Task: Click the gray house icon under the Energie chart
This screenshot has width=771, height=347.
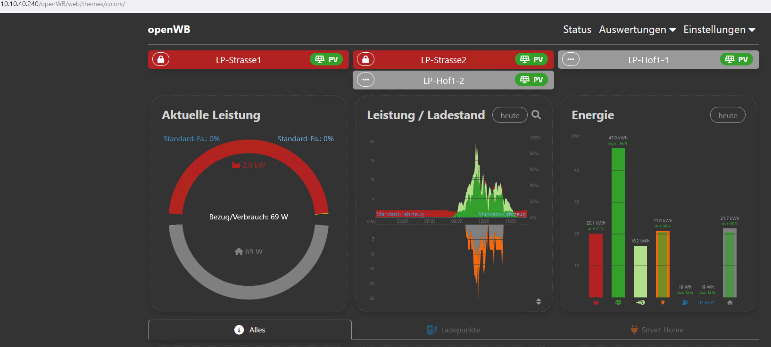Action: (730, 302)
